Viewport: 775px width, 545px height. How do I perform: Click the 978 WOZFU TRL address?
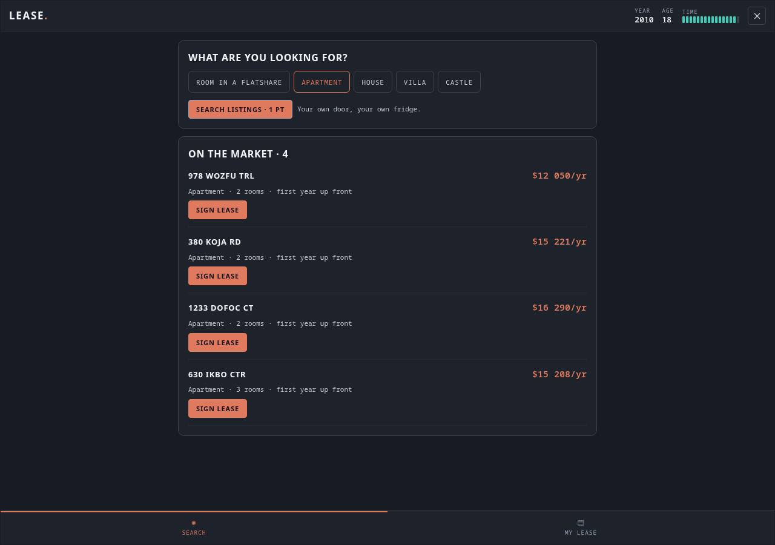(x=221, y=176)
